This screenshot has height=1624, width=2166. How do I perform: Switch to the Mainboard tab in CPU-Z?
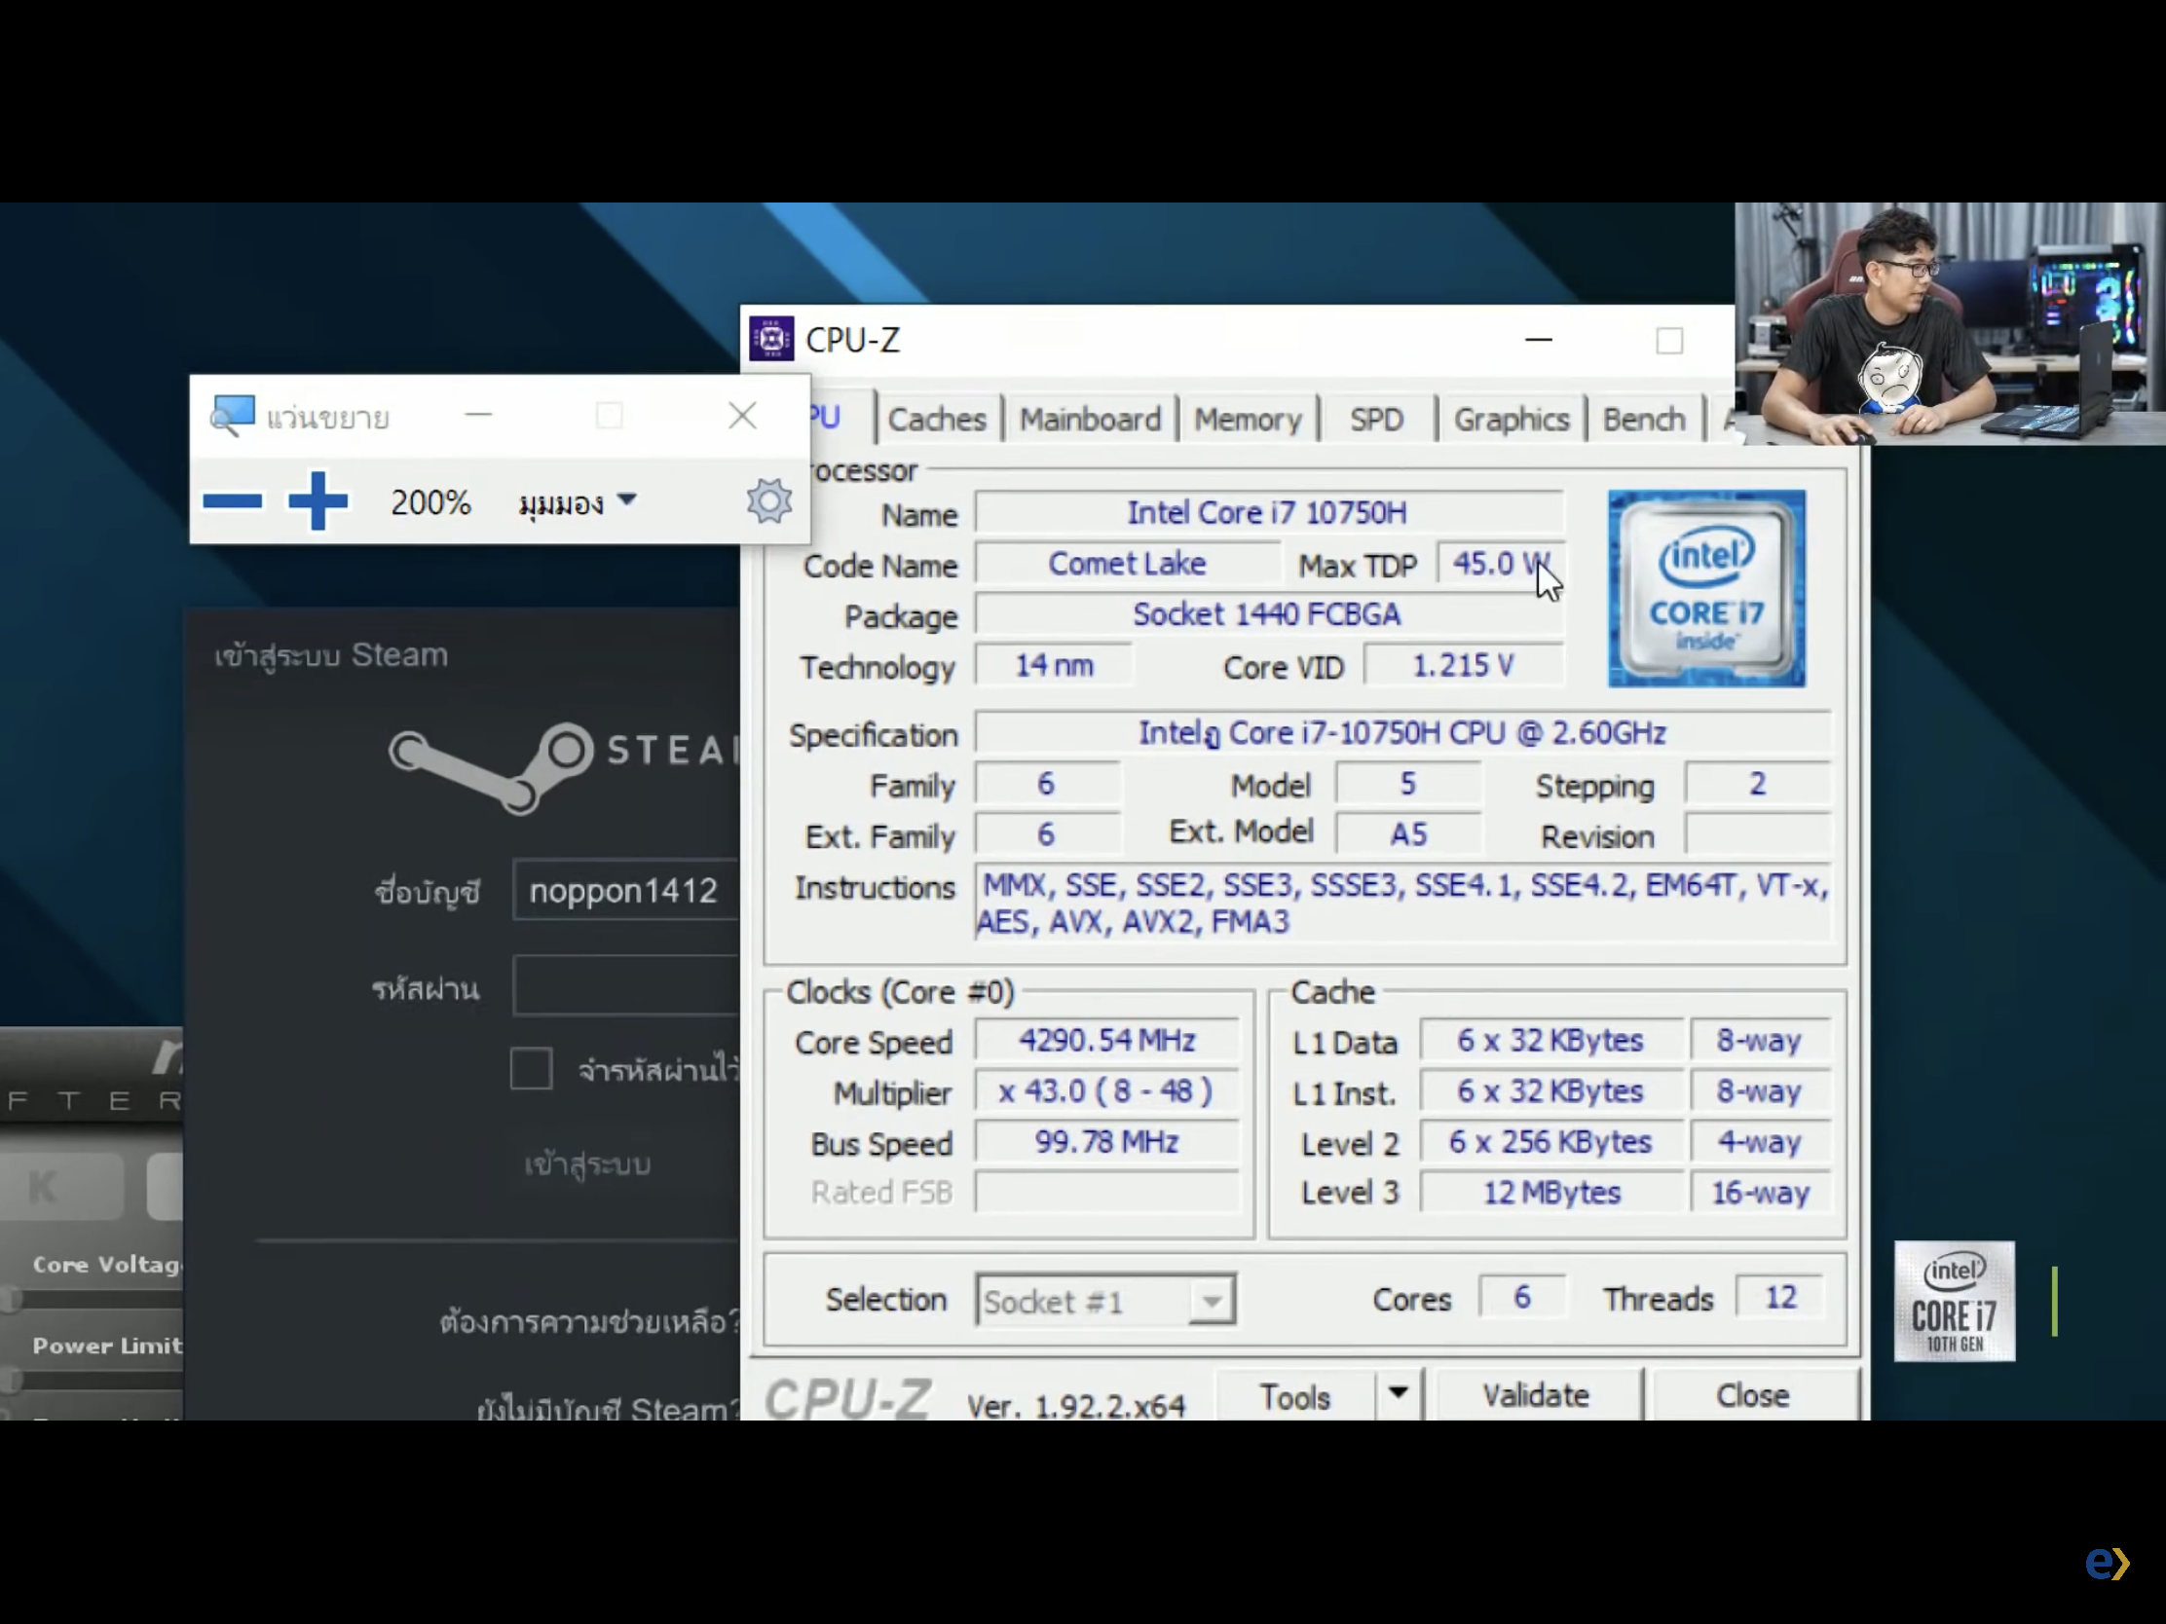coord(1090,419)
